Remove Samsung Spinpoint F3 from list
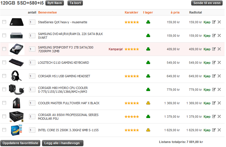 (219, 49)
